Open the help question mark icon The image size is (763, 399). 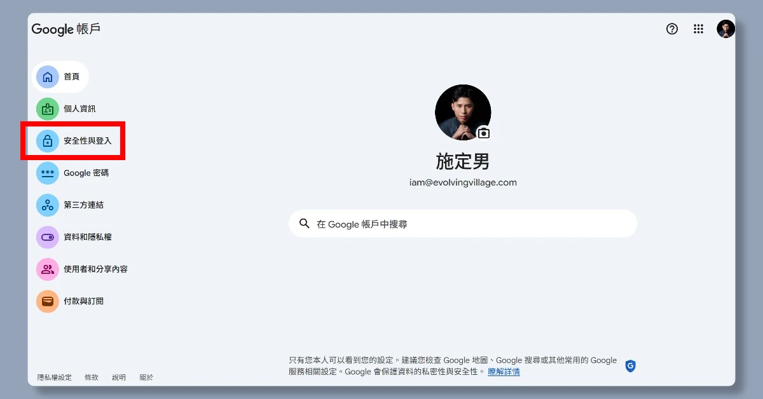[x=672, y=29]
